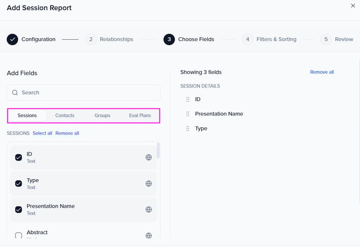This screenshot has height=247, width=360.
Task: Click the globe icon in Abstract row
Action: tap(149, 235)
